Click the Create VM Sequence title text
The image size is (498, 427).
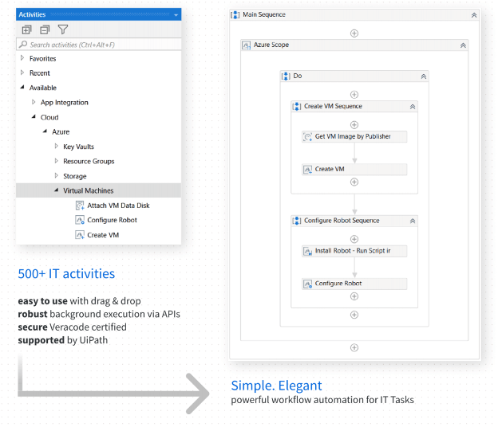coord(333,106)
